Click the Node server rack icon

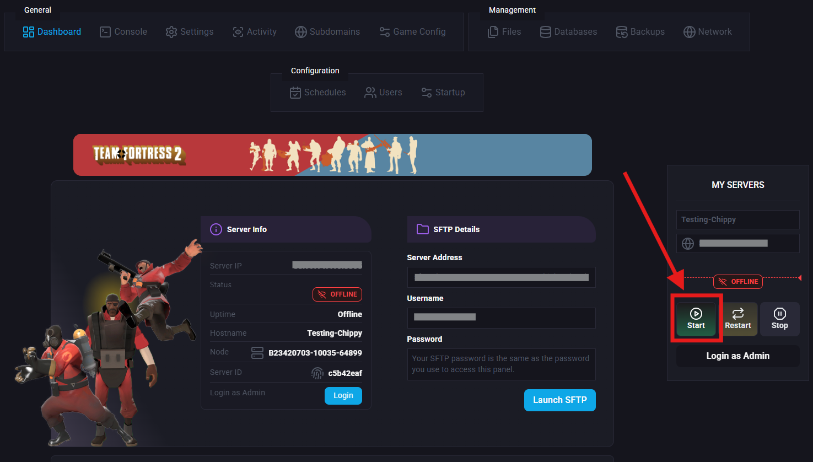(x=257, y=353)
